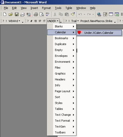
Task: Expand the Bookmarks submenu
Action: (x=61, y=38)
